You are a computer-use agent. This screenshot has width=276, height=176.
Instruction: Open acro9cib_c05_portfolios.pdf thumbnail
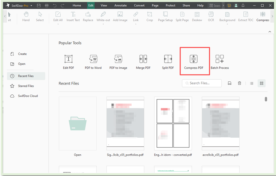pos(220,124)
